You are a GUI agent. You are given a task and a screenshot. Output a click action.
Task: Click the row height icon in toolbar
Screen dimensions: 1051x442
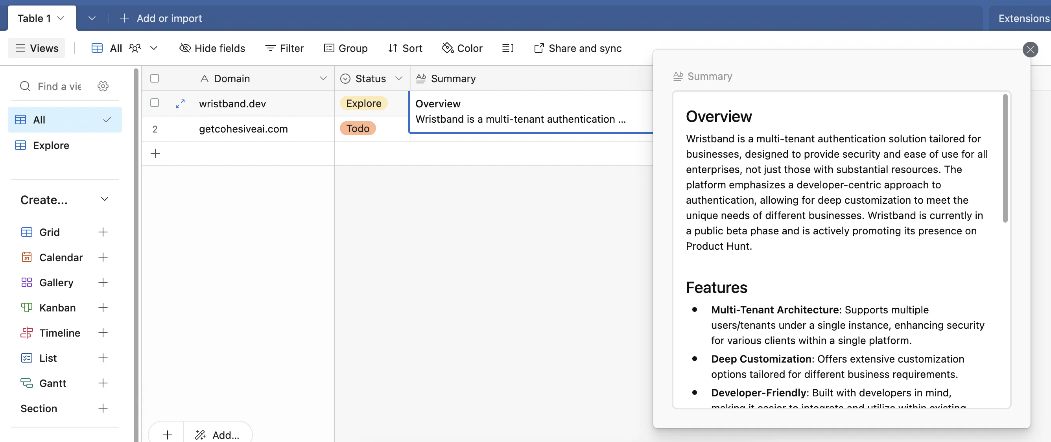pyautogui.click(x=507, y=48)
